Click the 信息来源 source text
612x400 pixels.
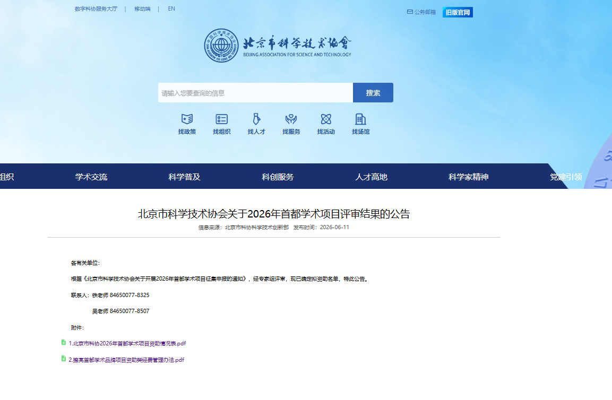(244, 227)
